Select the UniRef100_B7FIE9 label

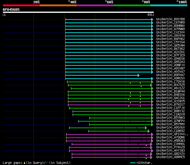(170, 55)
